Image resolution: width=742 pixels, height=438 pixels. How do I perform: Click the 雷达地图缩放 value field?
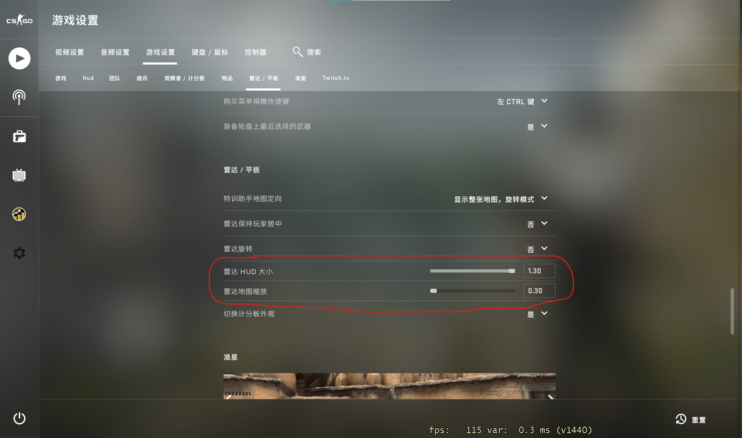pyautogui.click(x=539, y=291)
